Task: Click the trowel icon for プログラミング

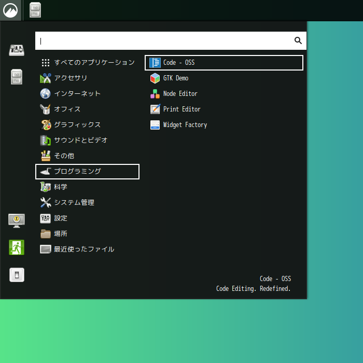Action: (46, 172)
